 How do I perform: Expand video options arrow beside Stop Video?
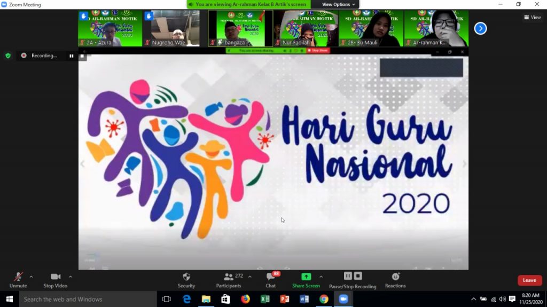[71, 277]
